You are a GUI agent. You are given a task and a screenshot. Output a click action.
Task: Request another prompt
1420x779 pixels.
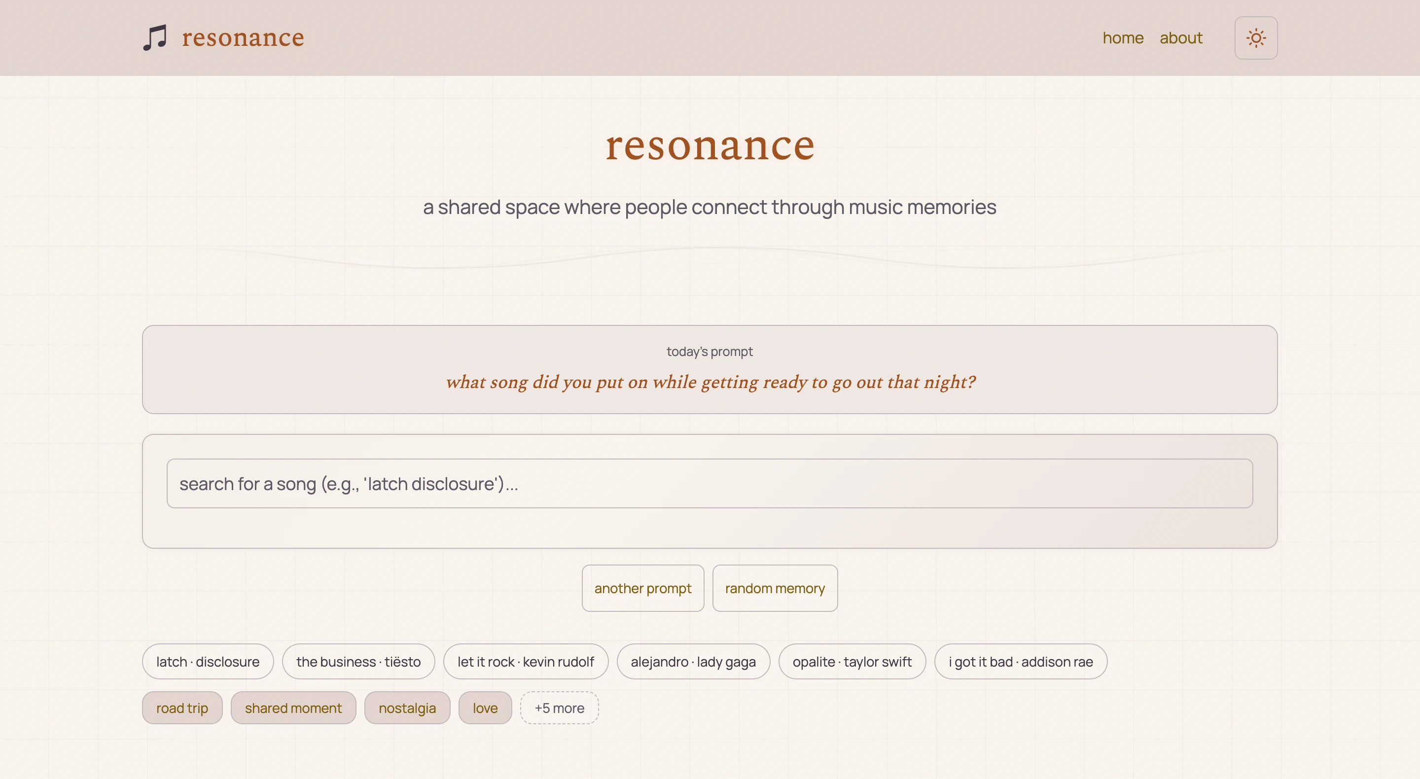pos(643,588)
